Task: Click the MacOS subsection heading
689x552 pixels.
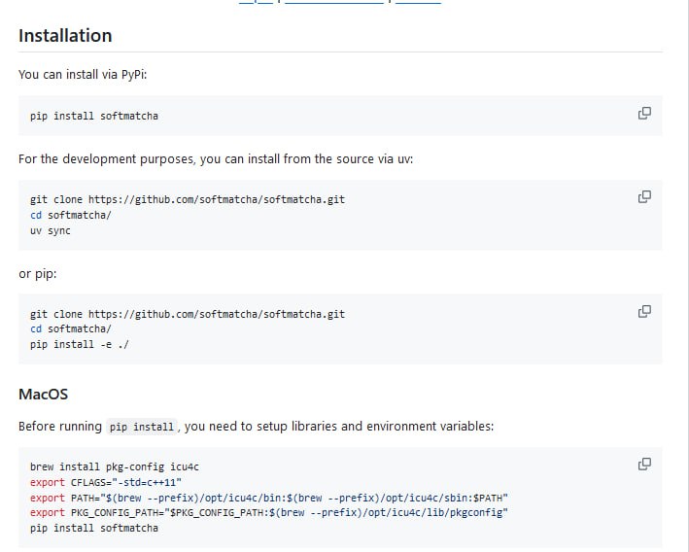Action: (43, 395)
